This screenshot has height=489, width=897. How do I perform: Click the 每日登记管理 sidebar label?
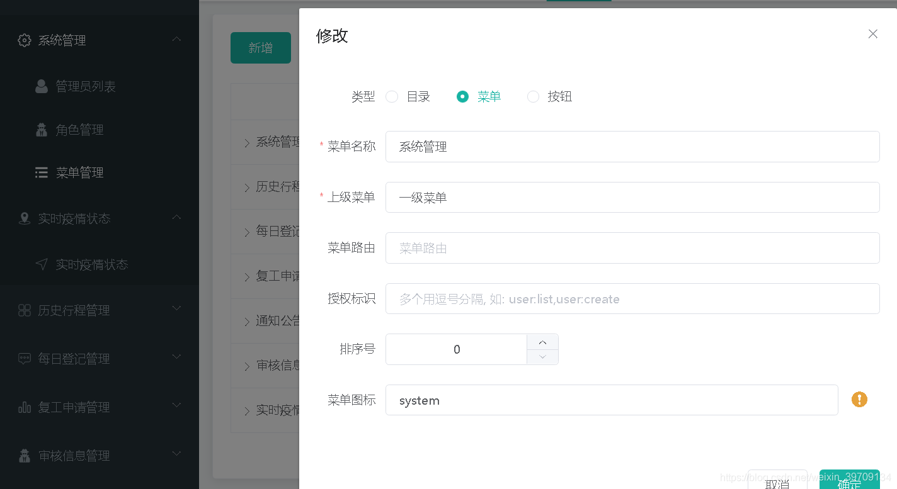click(74, 359)
